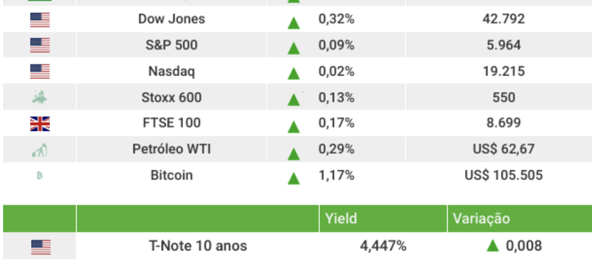This screenshot has width=592, height=268.
Task: Select the Variação column header
Action: click(x=481, y=219)
